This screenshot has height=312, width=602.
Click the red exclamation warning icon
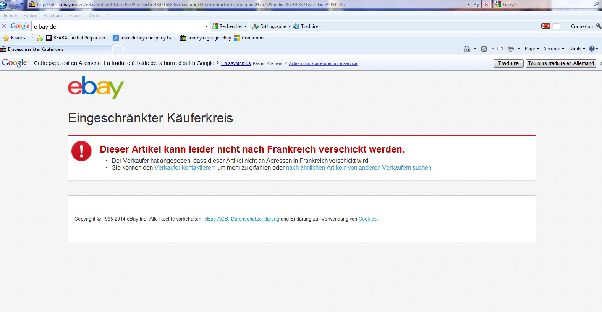pyautogui.click(x=81, y=151)
